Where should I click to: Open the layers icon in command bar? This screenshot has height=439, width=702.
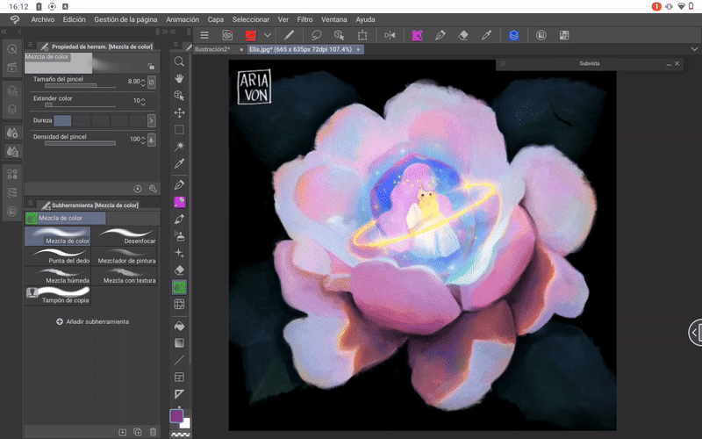tap(514, 35)
